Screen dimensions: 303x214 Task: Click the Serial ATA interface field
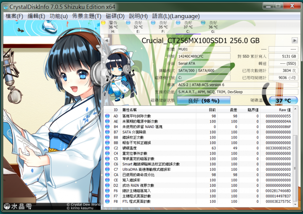[x=204, y=63]
